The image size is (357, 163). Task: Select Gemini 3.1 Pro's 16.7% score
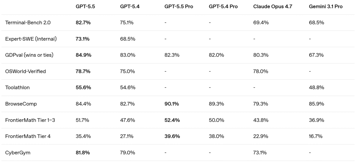(316, 136)
